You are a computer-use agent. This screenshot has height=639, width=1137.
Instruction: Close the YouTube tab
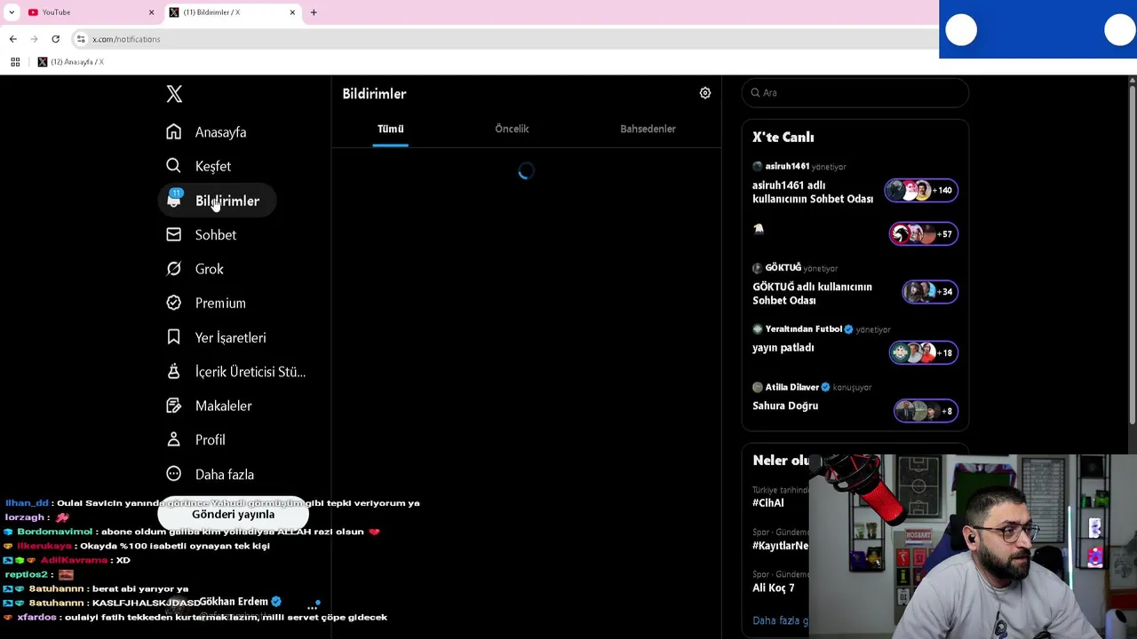coord(151,12)
